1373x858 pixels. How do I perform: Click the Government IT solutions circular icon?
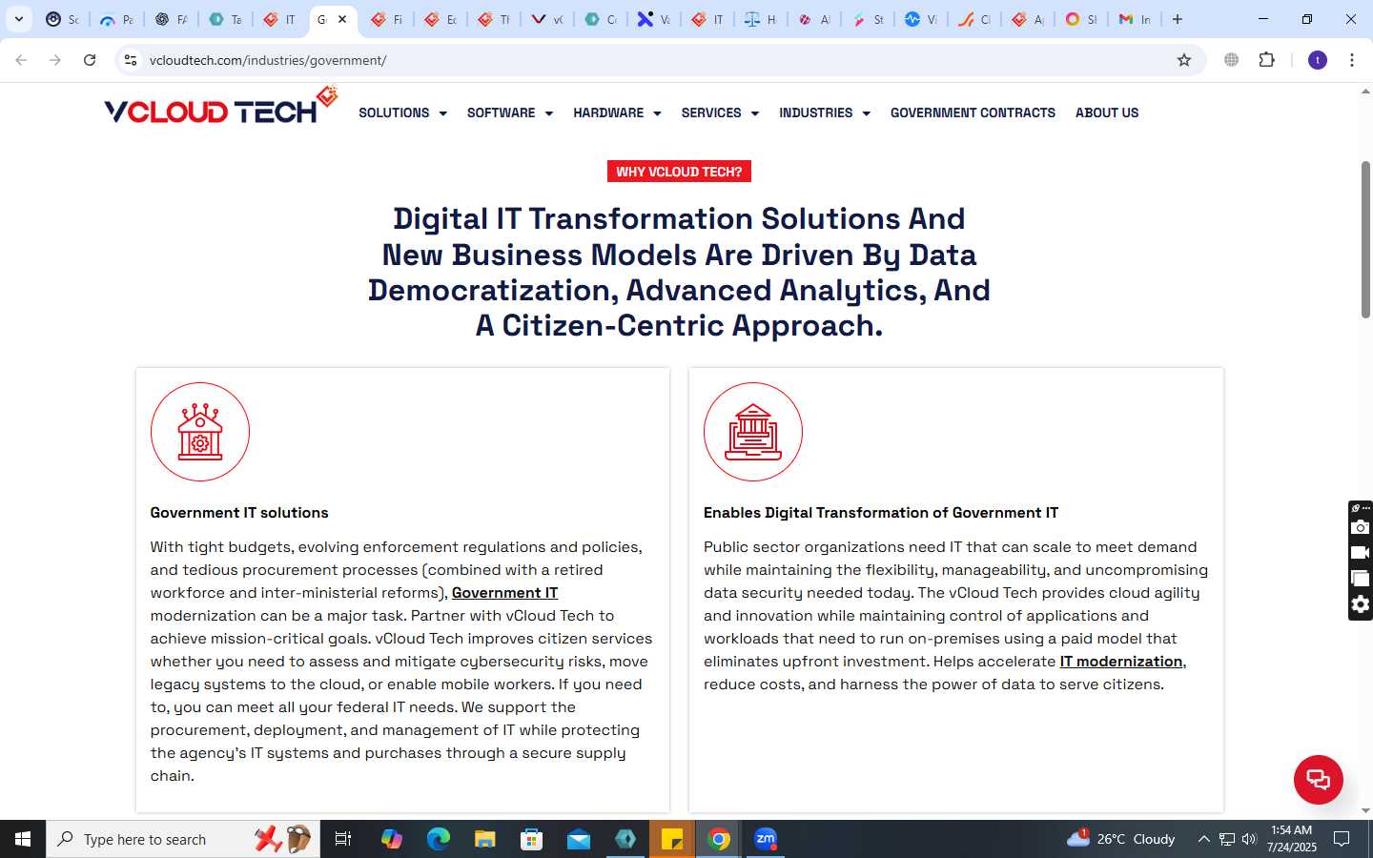coord(200,432)
